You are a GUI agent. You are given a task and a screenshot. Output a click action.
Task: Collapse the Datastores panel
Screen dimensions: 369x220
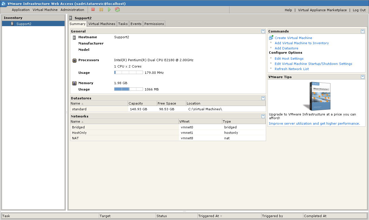(263, 98)
